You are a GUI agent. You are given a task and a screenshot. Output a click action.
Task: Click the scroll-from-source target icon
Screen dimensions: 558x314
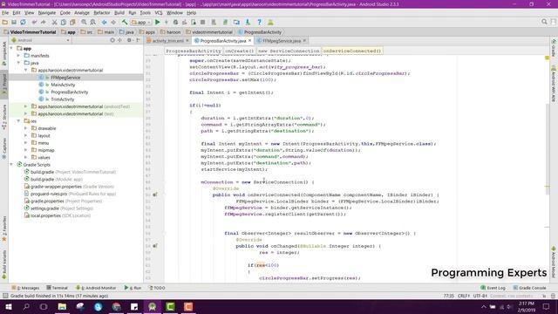112,40
